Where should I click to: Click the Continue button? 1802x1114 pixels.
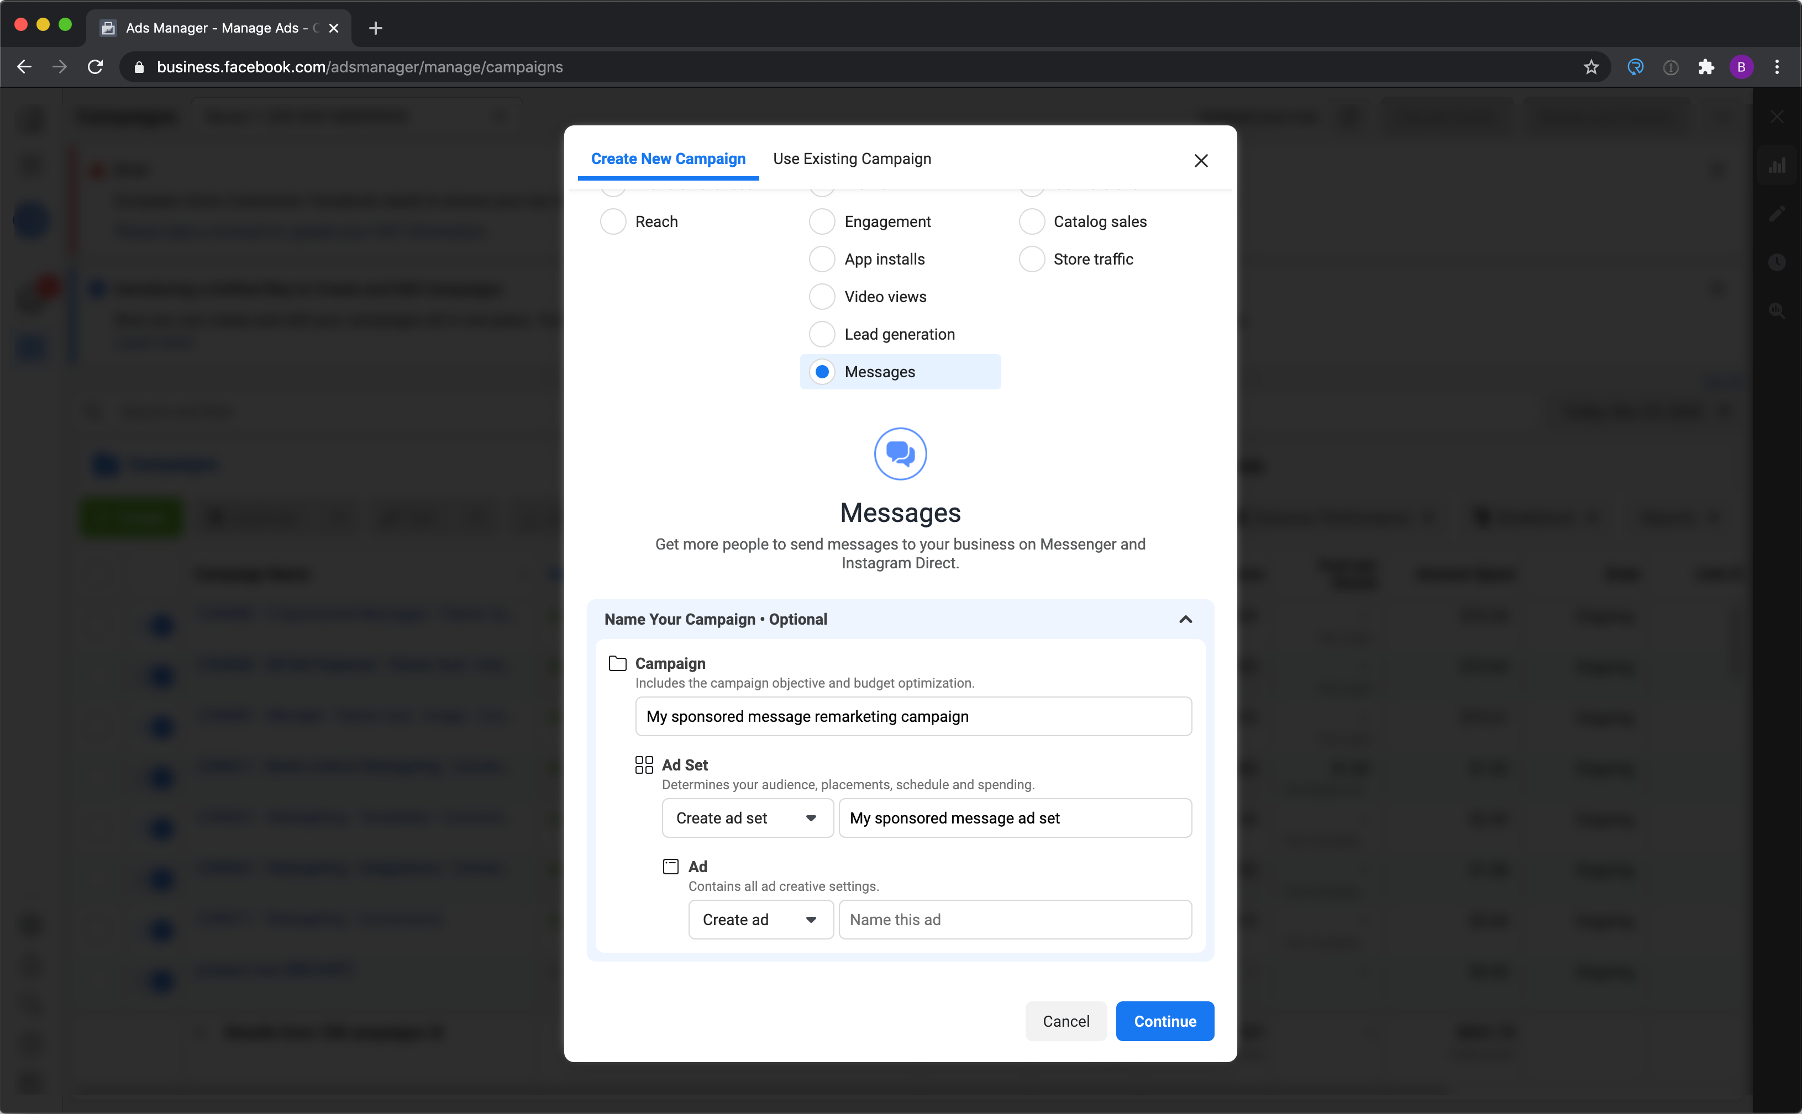click(x=1164, y=1021)
